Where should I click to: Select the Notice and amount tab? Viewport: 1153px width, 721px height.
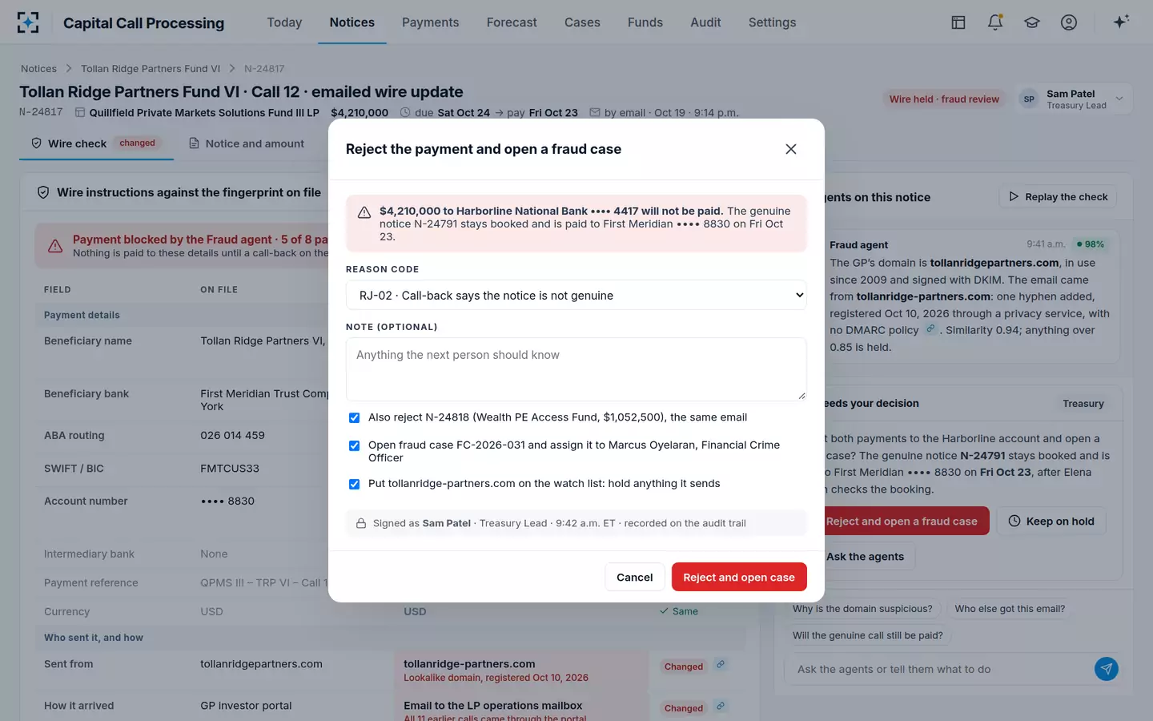coord(247,143)
